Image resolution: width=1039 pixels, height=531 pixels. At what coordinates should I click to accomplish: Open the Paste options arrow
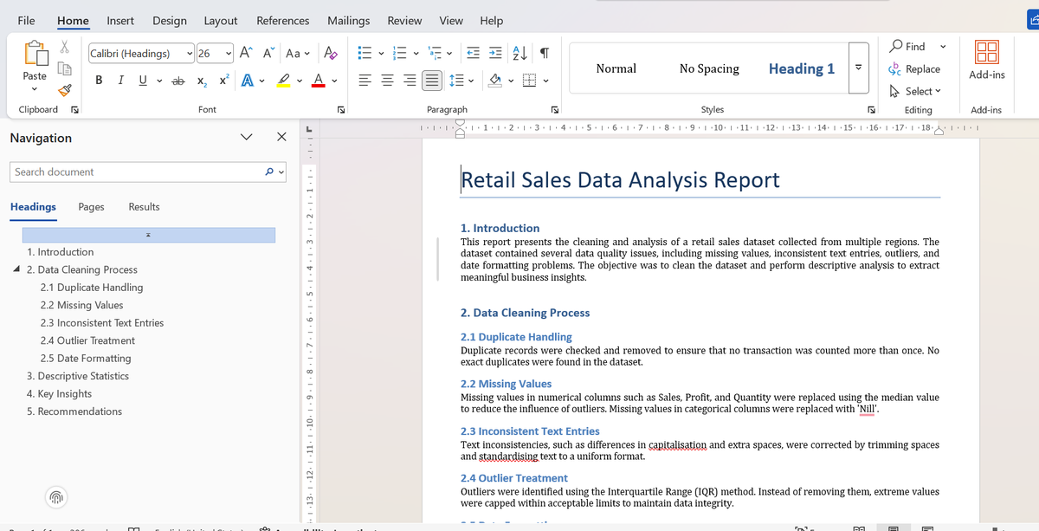point(35,89)
